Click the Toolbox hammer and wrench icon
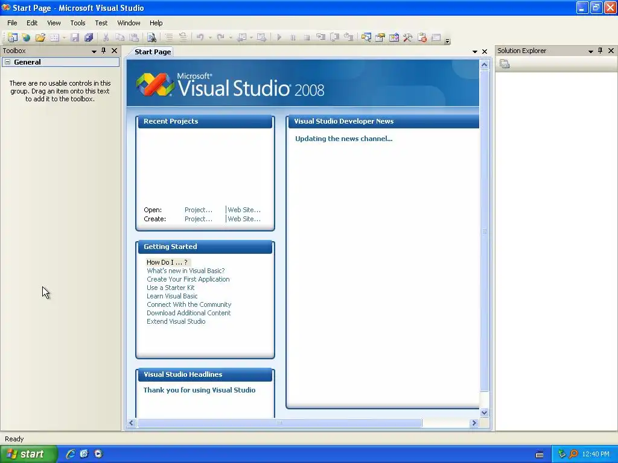This screenshot has height=463, width=618. pyautogui.click(x=408, y=37)
